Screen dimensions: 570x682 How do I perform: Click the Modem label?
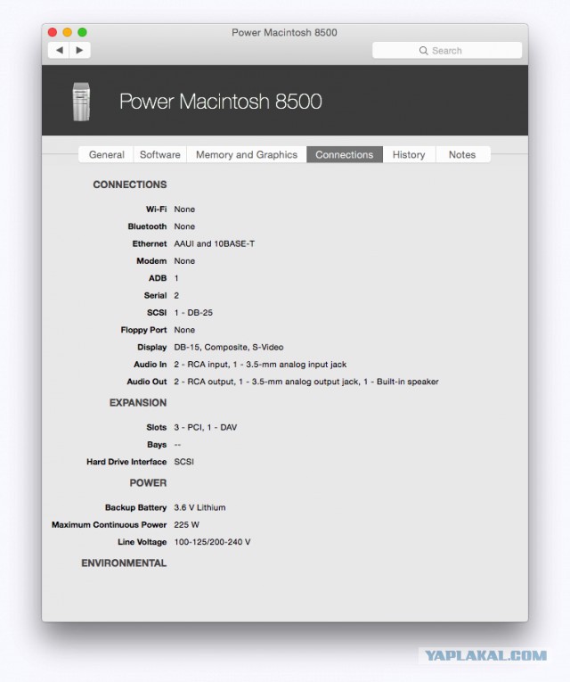(151, 261)
